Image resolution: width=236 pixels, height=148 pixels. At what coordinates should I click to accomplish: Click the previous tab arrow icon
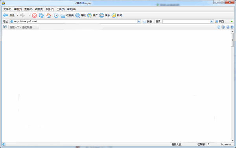coord(228,27)
